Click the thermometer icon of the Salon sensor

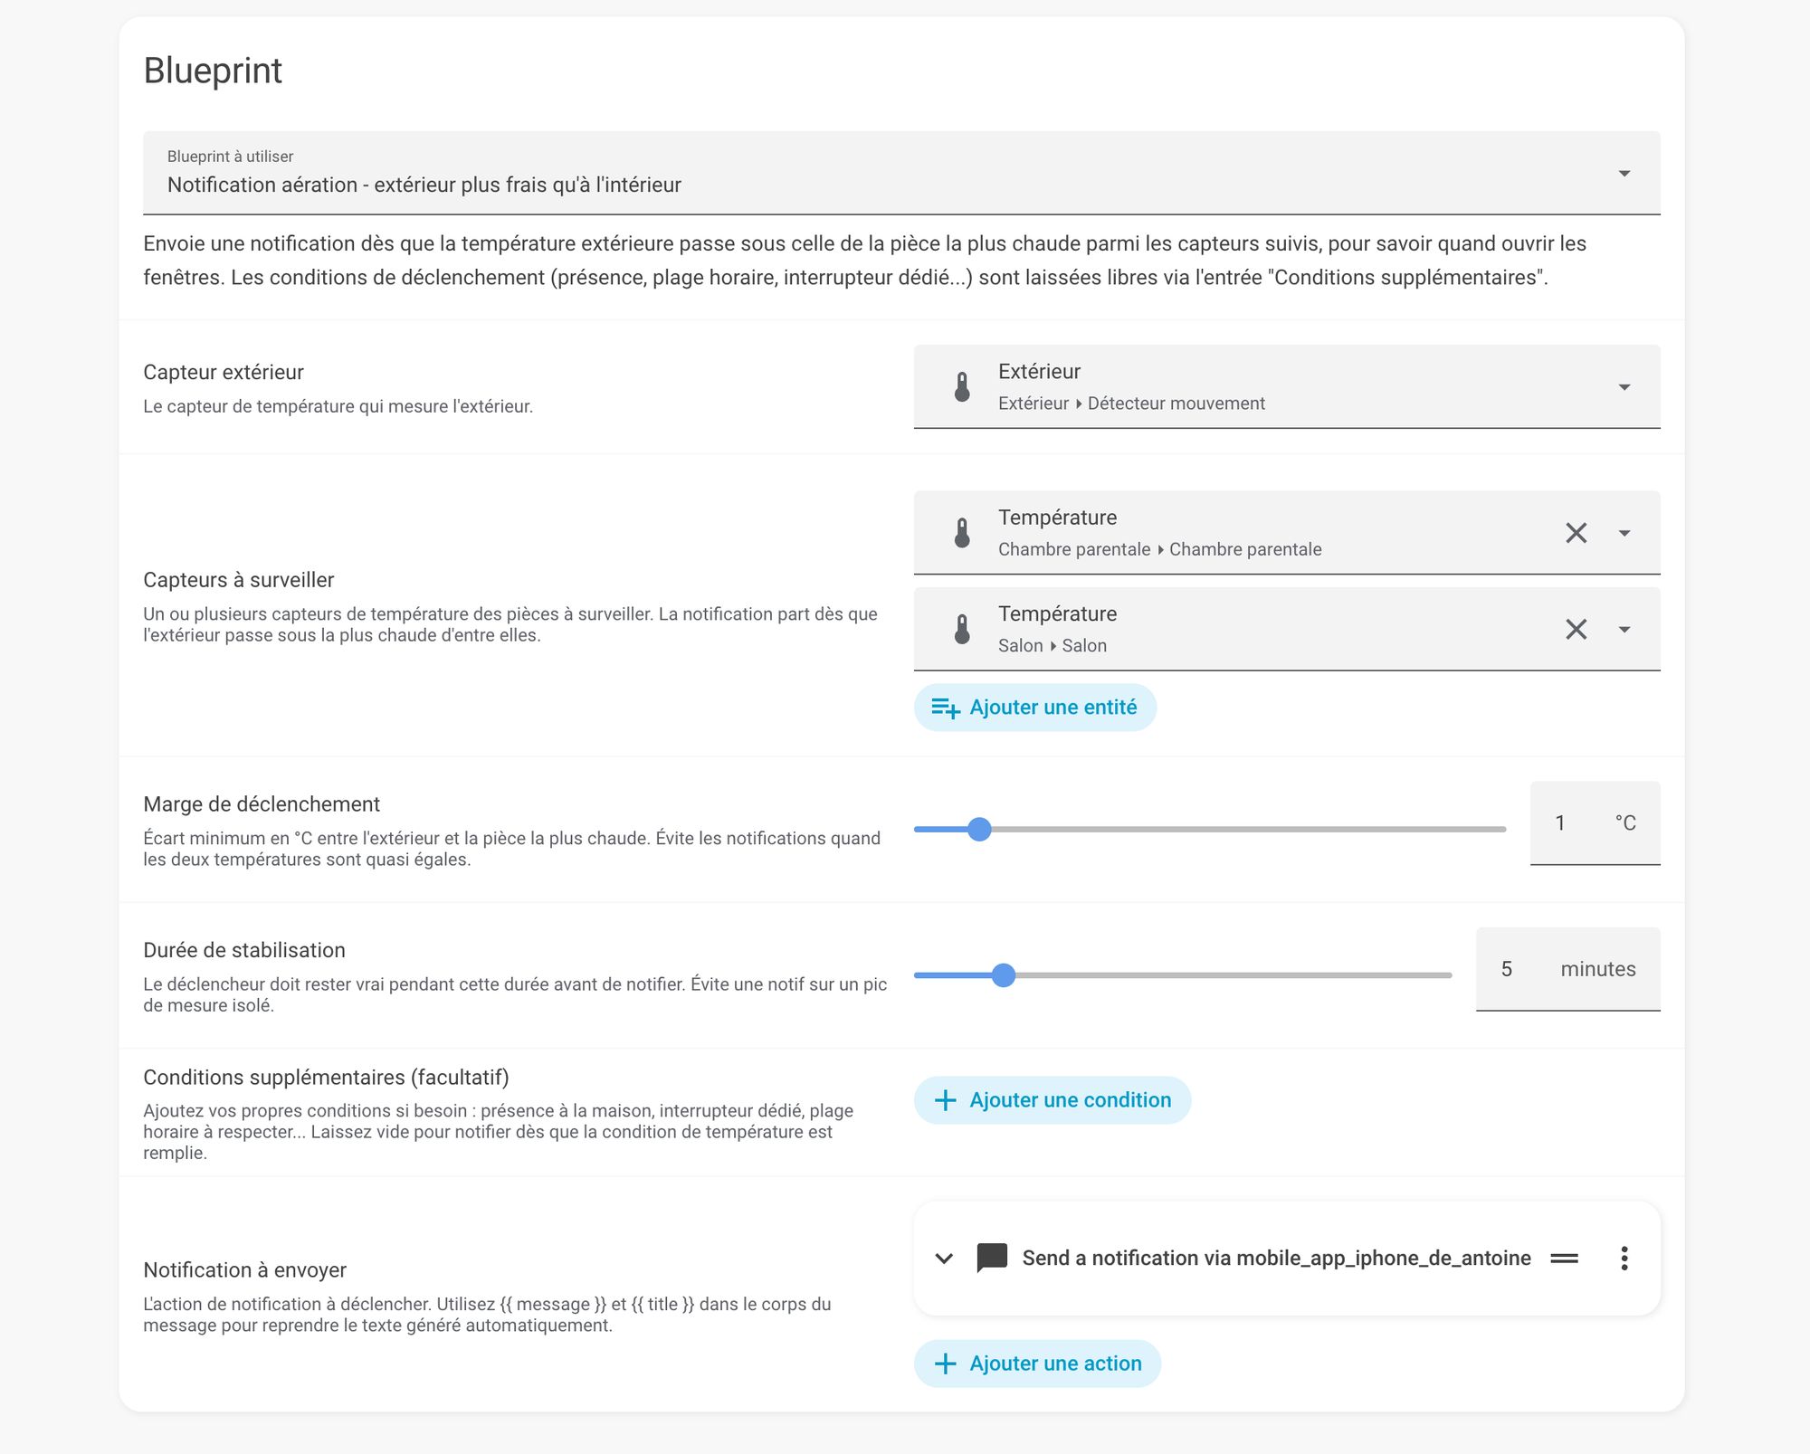click(x=962, y=629)
